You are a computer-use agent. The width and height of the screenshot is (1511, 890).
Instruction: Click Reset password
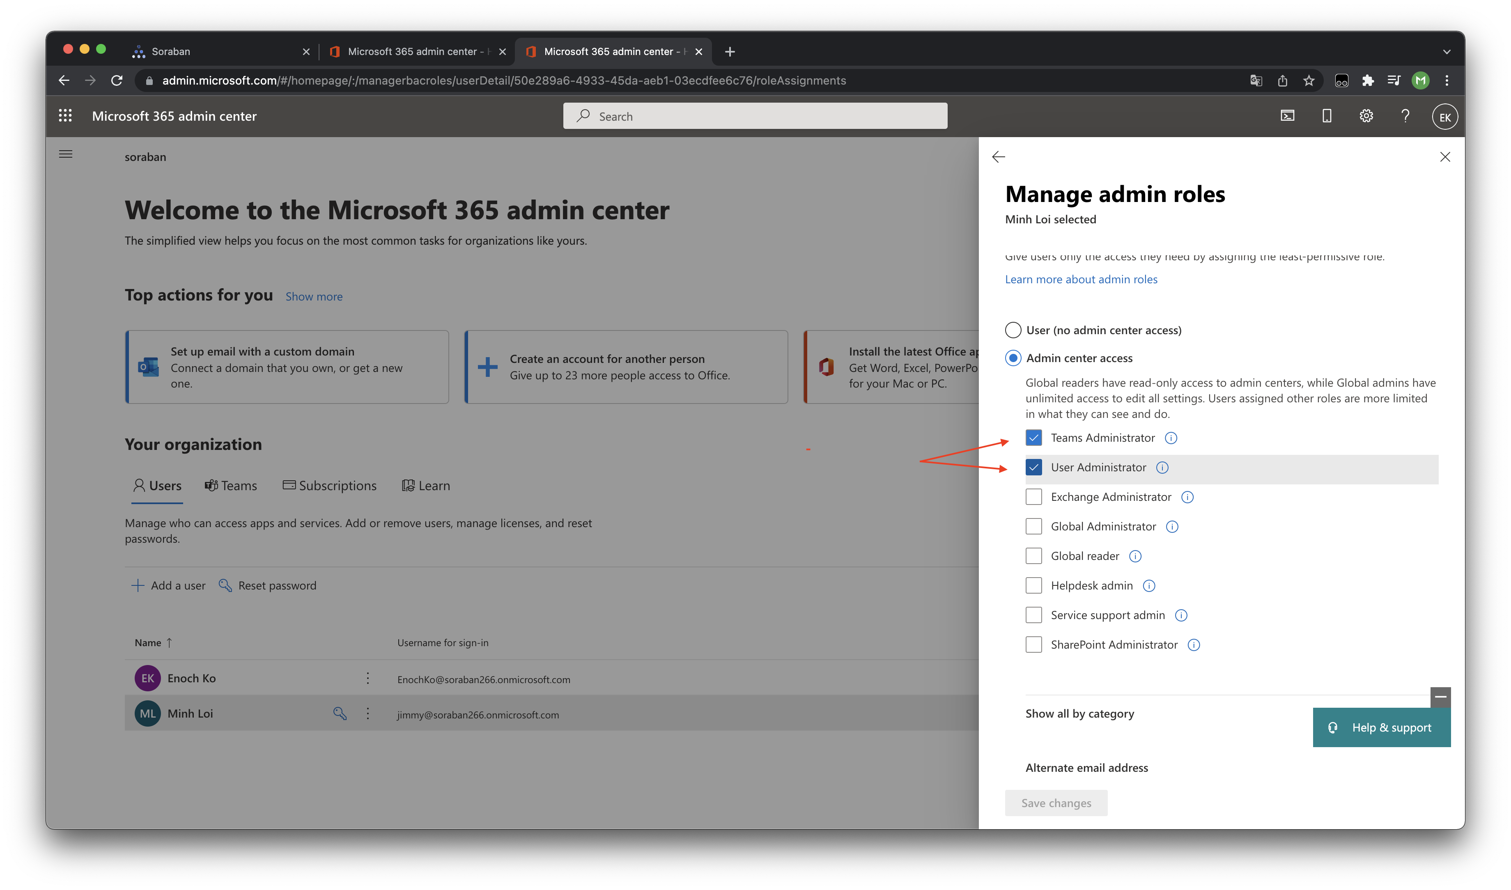268,586
